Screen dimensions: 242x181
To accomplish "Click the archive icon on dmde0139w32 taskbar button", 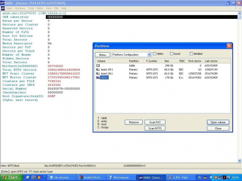I will pyautogui.click(x=81, y=178).
